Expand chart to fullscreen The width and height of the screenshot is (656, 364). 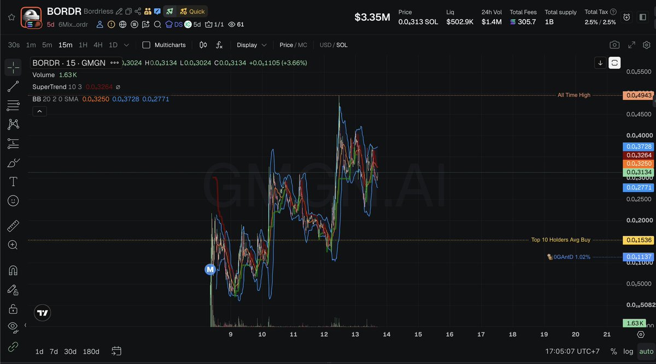[631, 45]
